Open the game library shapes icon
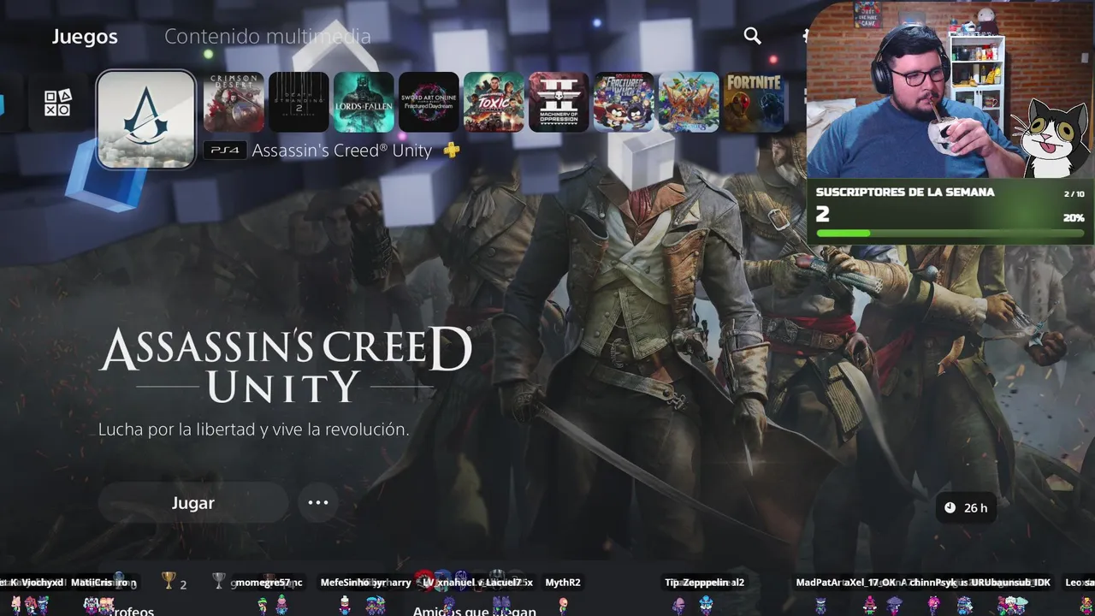1095x616 pixels. [x=57, y=103]
